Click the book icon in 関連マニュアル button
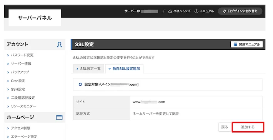This screenshot has width=273, height=140. click(235, 44)
